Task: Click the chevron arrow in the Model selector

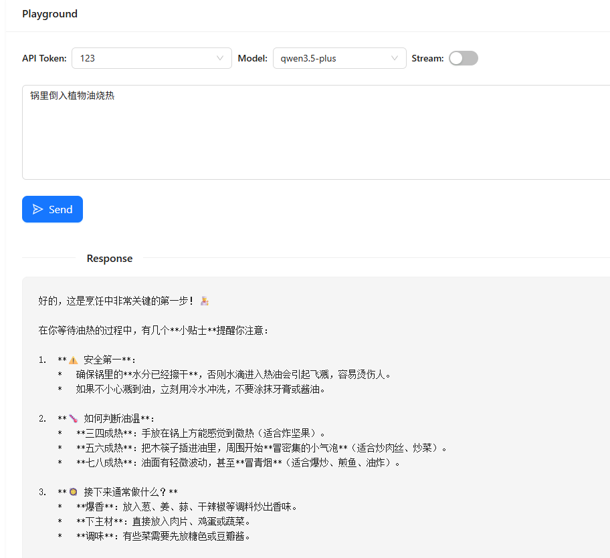Action: [x=395, y=58]
